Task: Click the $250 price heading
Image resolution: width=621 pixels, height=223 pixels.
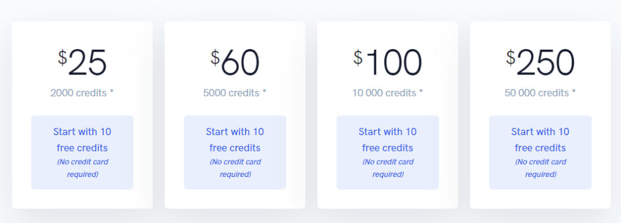Action: (540, 62)
